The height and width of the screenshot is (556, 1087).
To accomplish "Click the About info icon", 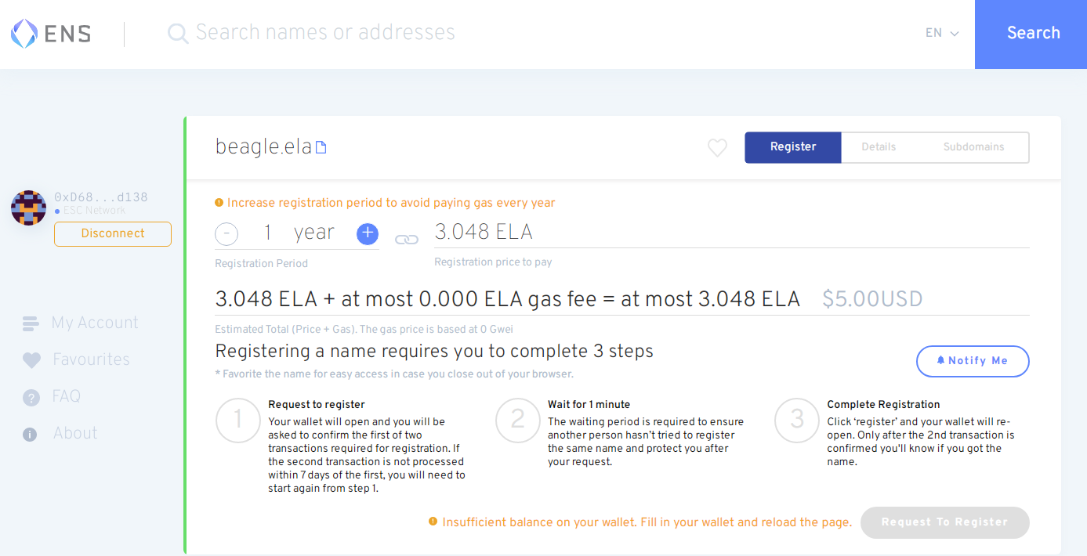I will tap(31, 434).
